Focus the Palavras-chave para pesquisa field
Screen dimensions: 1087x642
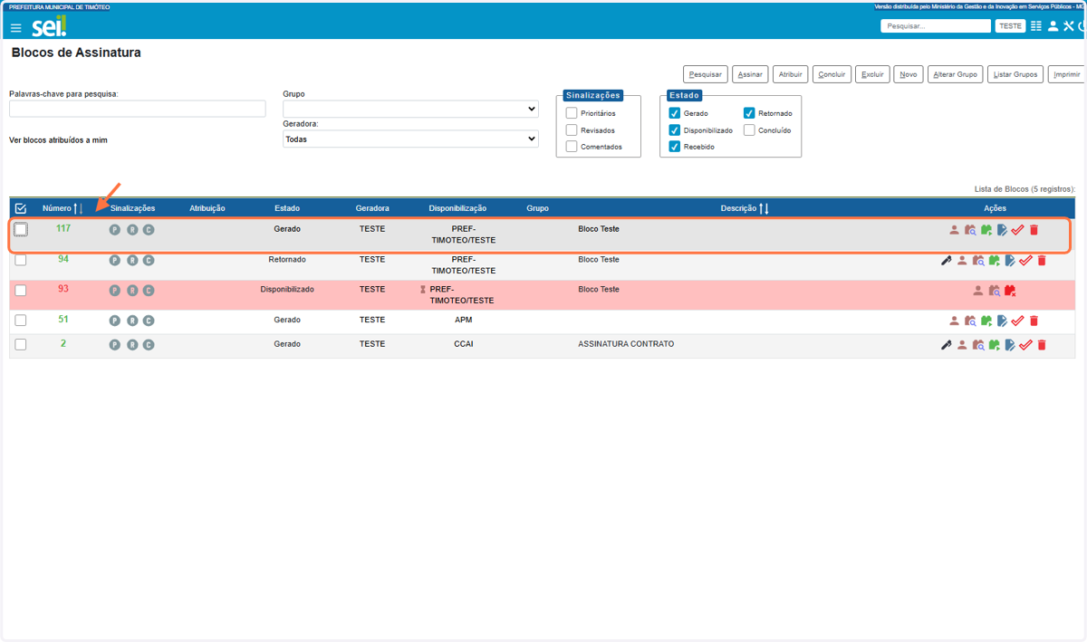pyautogui.click(x=138, y=109)
